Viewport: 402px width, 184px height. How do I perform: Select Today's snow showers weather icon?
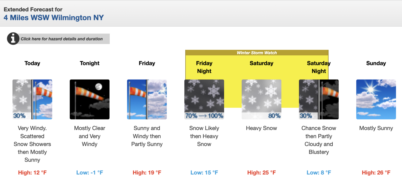pos(32,99)
